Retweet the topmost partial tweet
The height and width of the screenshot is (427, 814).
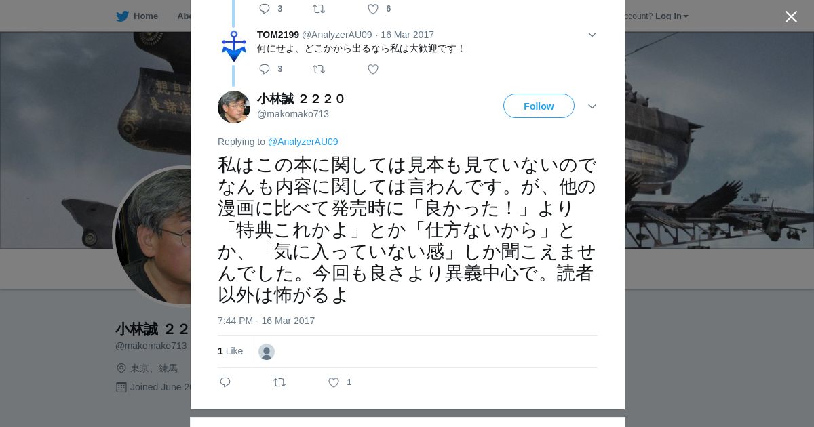[x=319, y=9]
